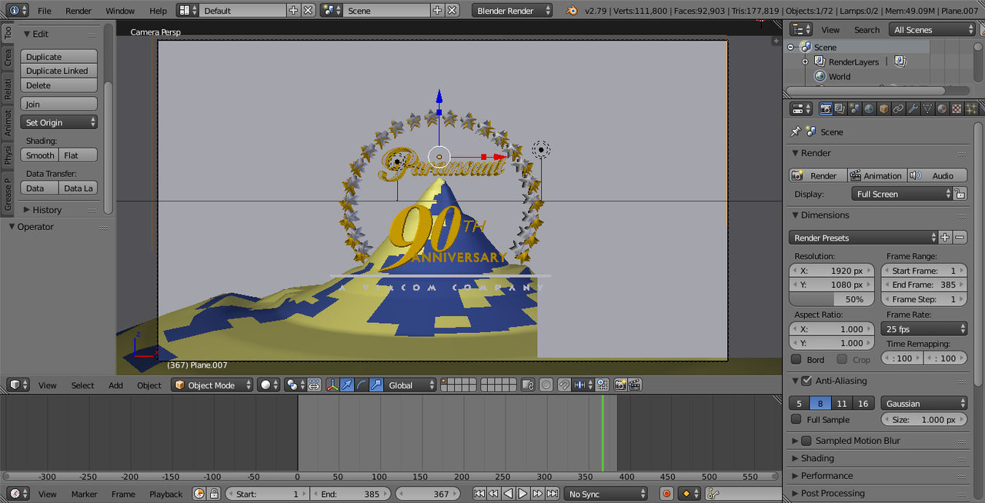Enable the Bord checkbox

pyautogui.click(x=796, y=359)
